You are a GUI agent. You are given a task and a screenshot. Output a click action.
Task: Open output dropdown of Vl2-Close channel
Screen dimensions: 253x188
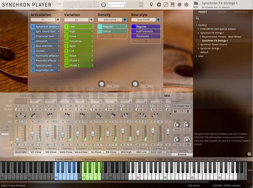click(x=51, y=148)
